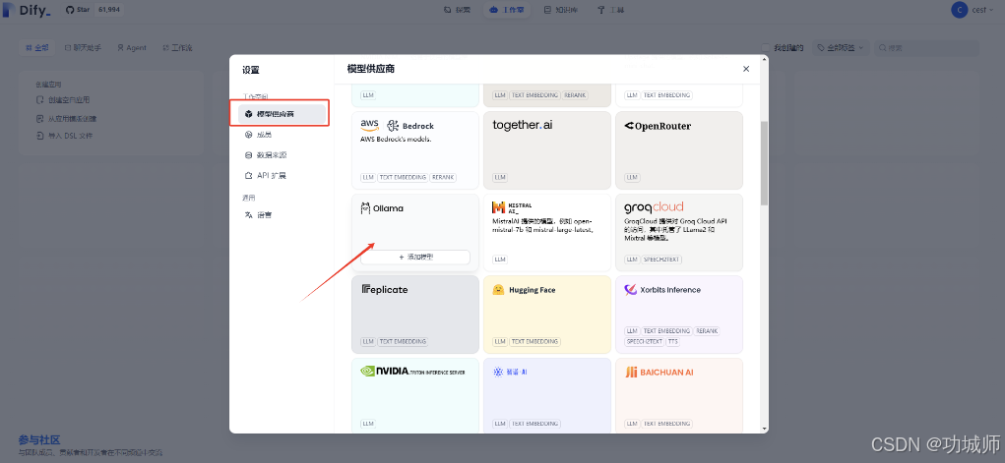Viewport: 1005px width, 463px height.
Task: Click 导入 DSL 文件 in the background page
Action: 64,136
